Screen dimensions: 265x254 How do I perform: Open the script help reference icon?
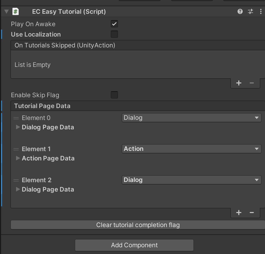[240, 11]
